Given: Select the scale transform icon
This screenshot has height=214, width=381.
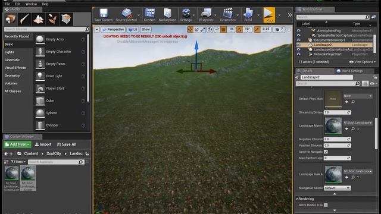Looking at the screenshot, I should point(202,30).
